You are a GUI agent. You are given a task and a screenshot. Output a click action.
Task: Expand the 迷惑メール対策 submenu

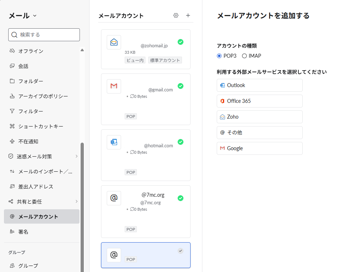tap(76, 156)
